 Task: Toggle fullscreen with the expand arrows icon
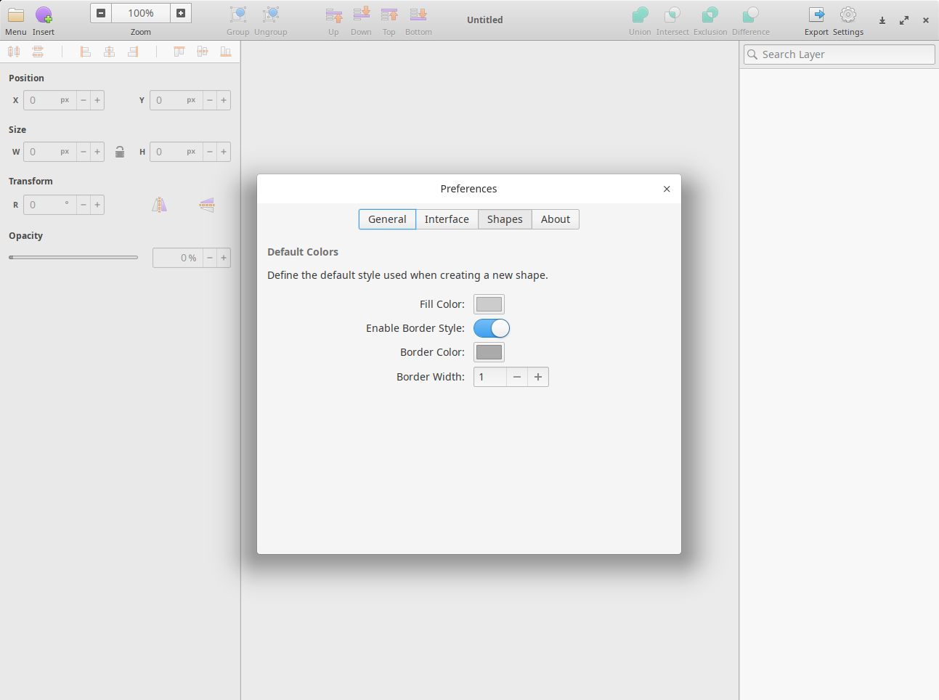(x=904, y=20)
